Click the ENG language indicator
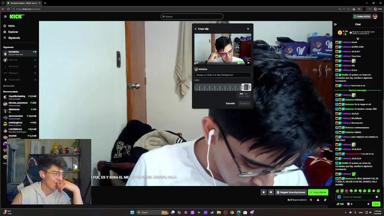This screenshot has width=384, height=216. pos(361,212)
